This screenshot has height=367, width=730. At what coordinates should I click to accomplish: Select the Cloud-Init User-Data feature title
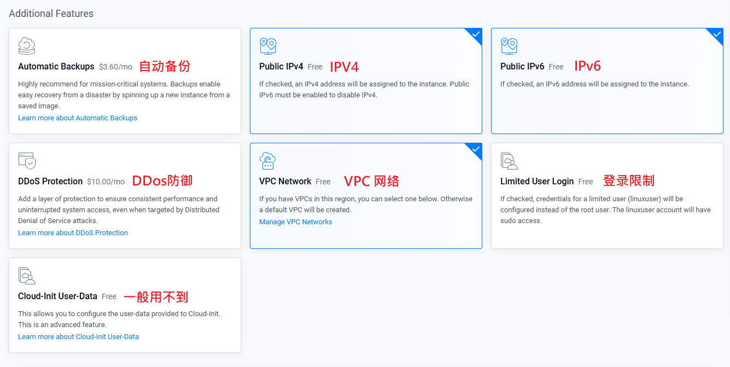click(57, 296)
